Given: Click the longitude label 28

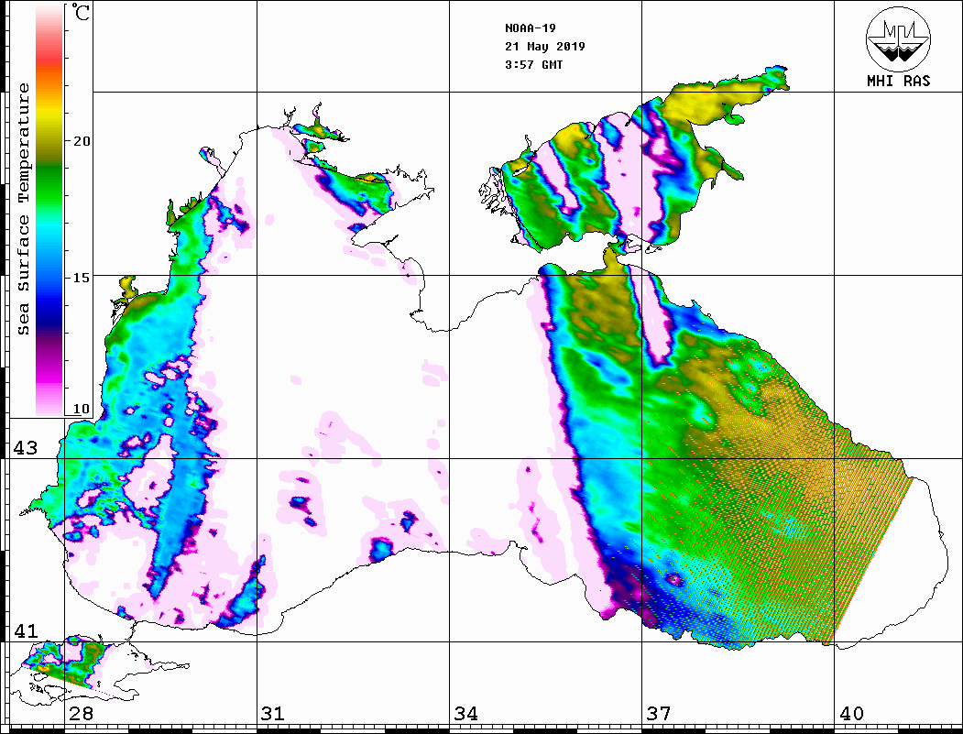Looking at the screenshot, I should point(81,714).
